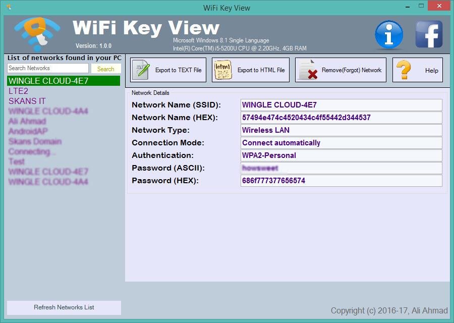Viewport: 454px width, 323px height.
Task: Click the Remove(Forgot) Network button
Action: 341,70
